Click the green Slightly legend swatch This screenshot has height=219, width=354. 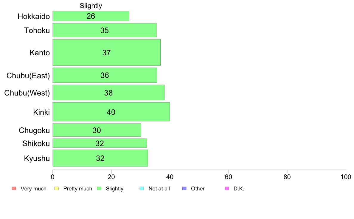pyautogui.click(x=99, y=189)
